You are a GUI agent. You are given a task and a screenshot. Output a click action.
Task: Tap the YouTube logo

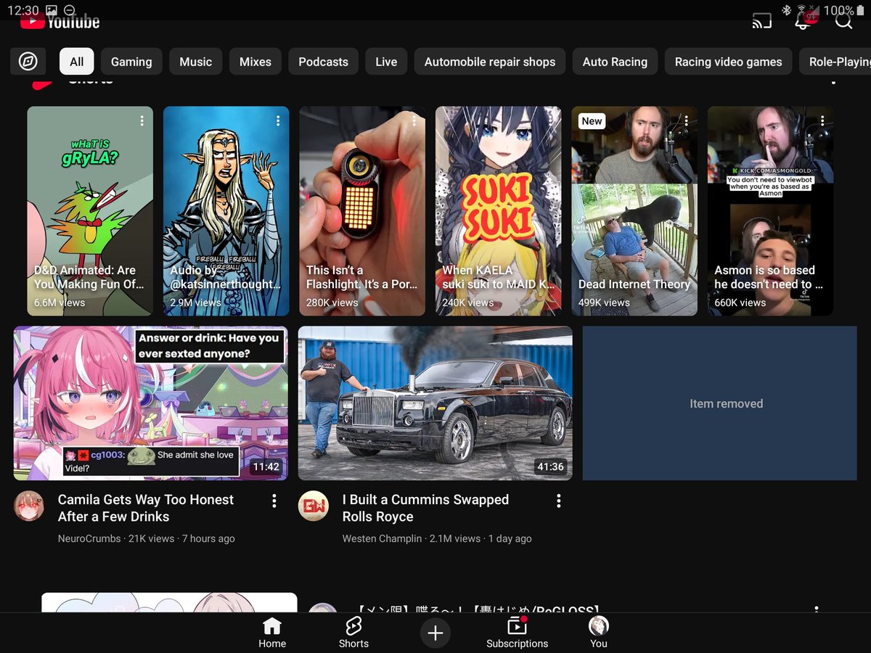pos(60,22)
